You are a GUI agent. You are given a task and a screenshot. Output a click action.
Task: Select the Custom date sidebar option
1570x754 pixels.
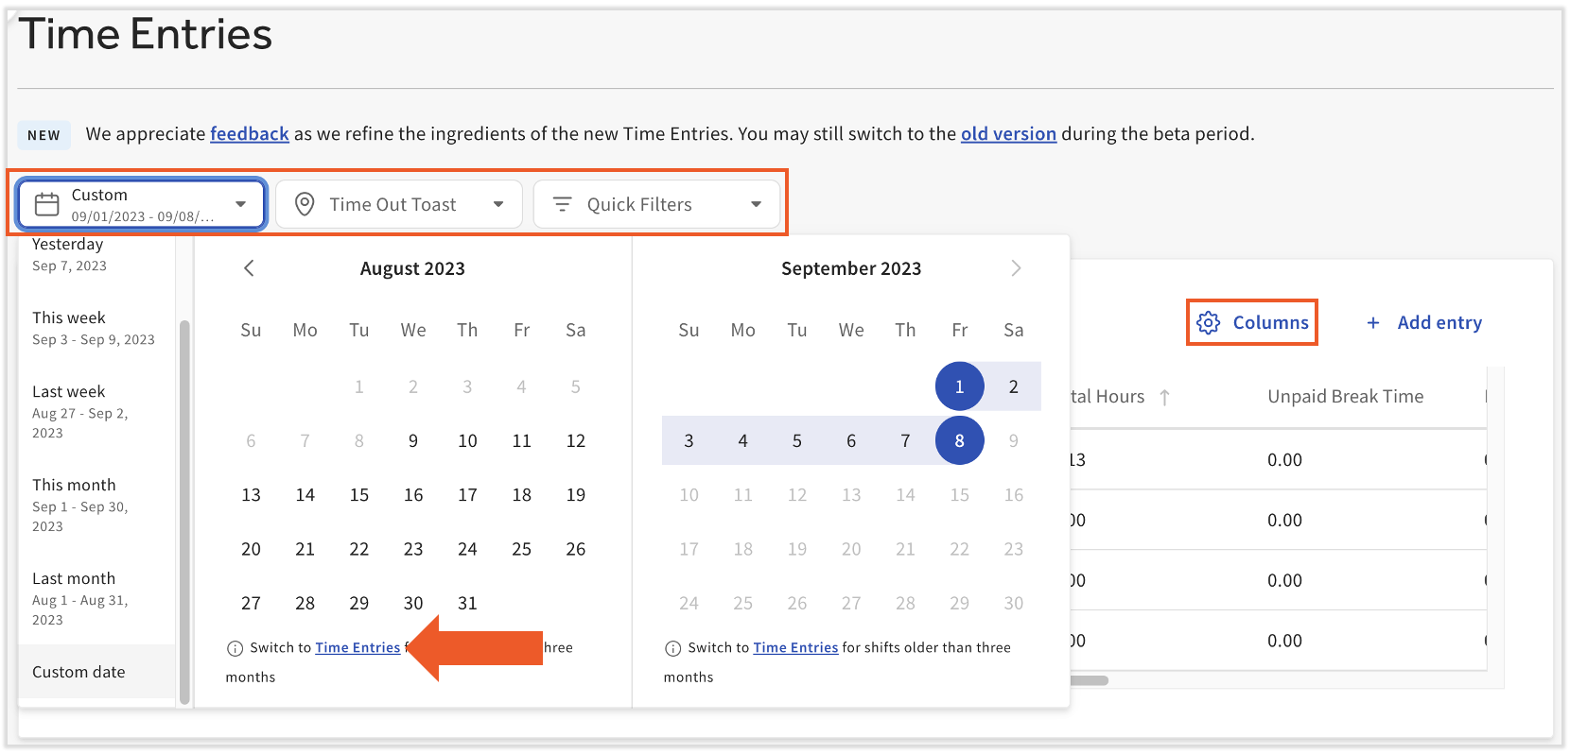(x=78, y=672)
